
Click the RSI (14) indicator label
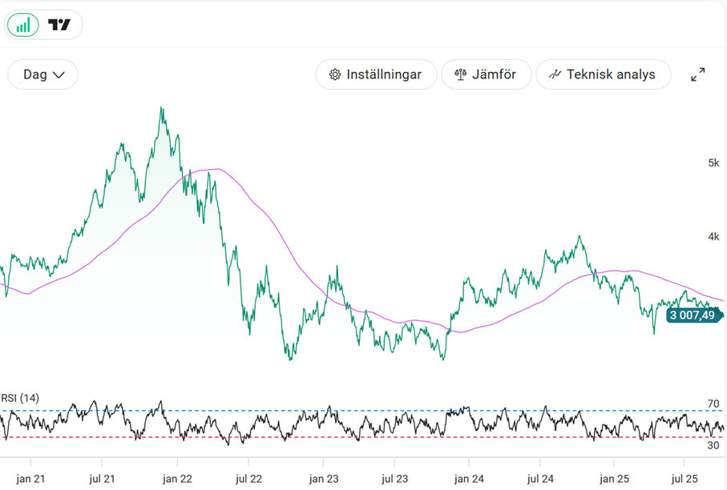tap(20, 398)
